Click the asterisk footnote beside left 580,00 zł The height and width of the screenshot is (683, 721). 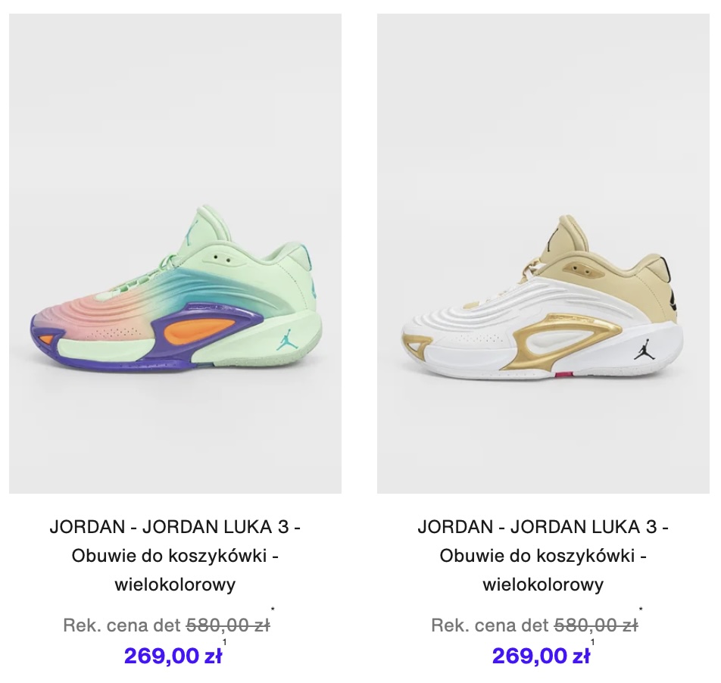click(x=273, y=610)
